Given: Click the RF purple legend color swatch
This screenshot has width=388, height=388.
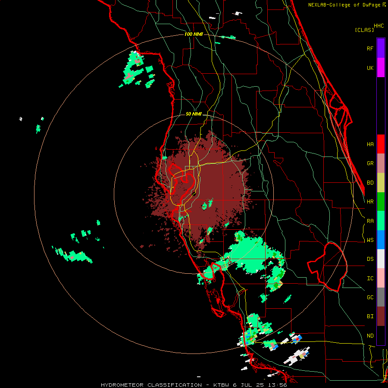Looking at the screenshot, I should 381,48.
